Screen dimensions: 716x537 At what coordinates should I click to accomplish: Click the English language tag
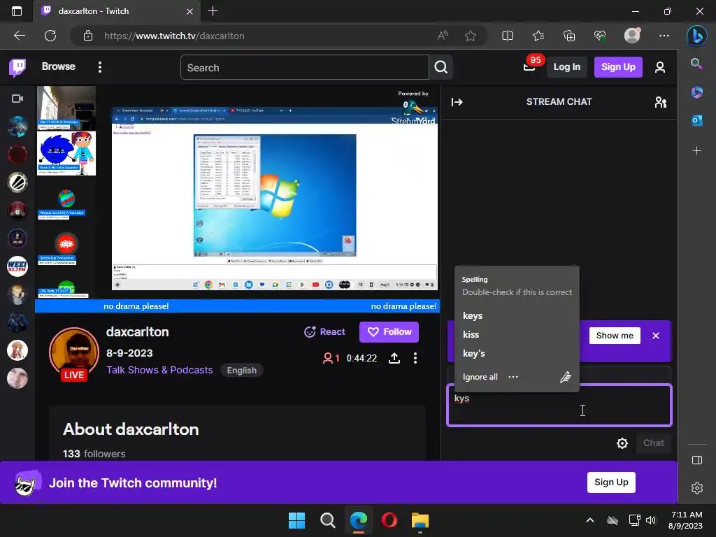[241, 371]
